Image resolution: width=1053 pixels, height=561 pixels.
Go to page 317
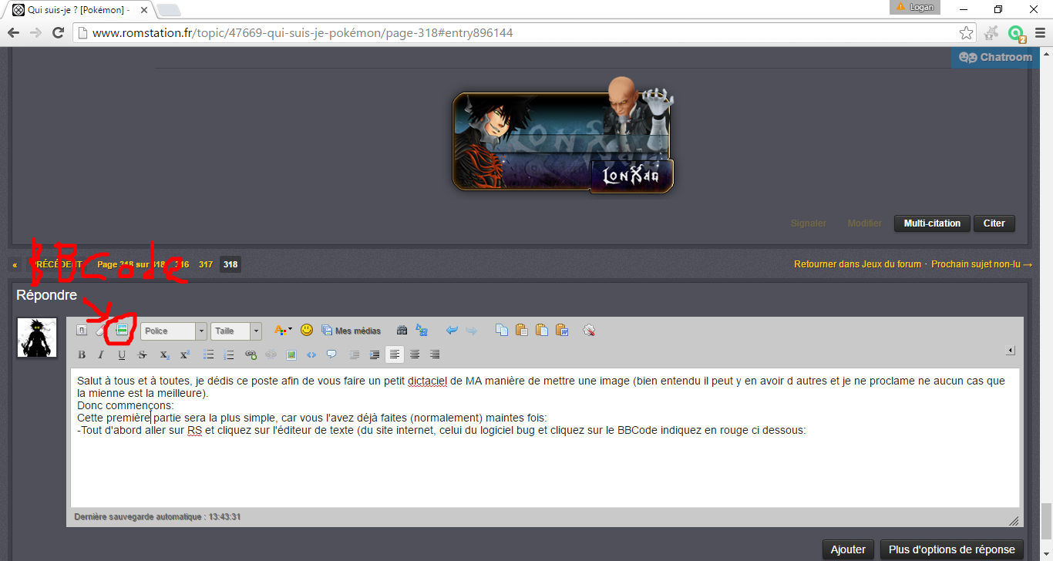[x=206, y=264]
